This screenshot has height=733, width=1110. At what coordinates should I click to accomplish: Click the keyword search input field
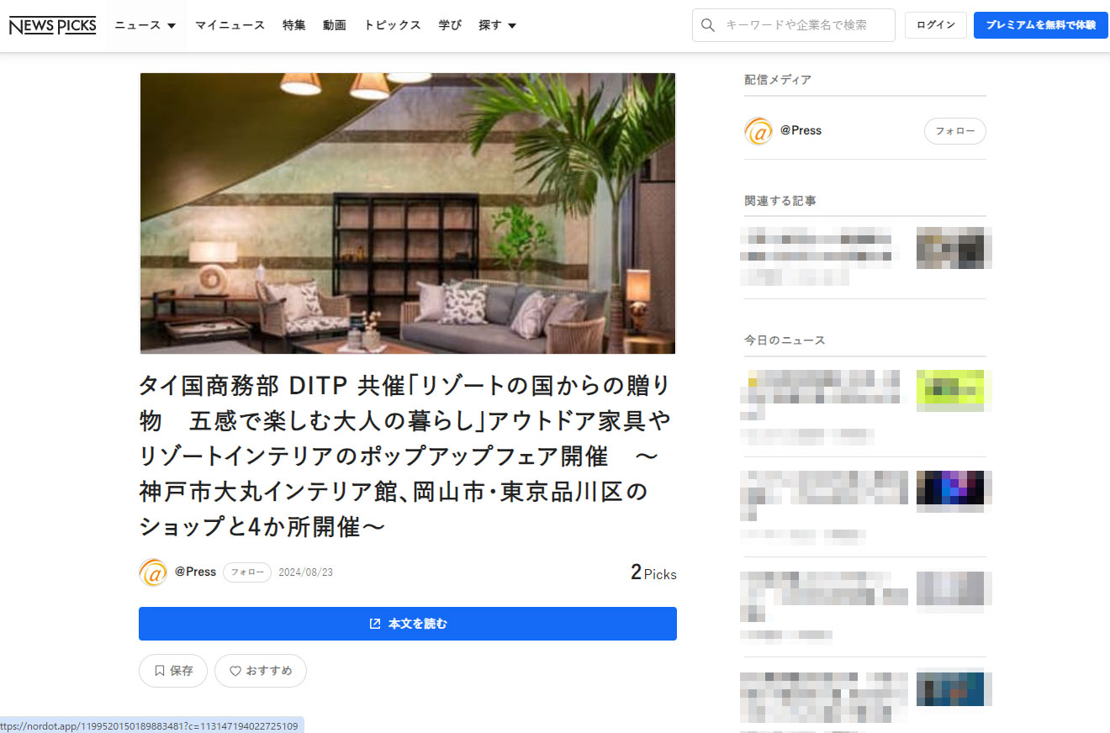pyautogui.click(x=794, y=25)
